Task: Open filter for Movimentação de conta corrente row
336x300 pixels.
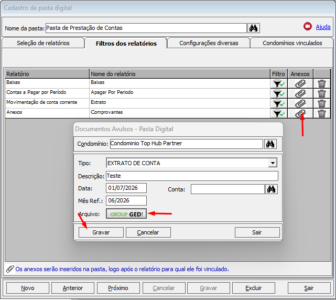Action: [278, 103]
